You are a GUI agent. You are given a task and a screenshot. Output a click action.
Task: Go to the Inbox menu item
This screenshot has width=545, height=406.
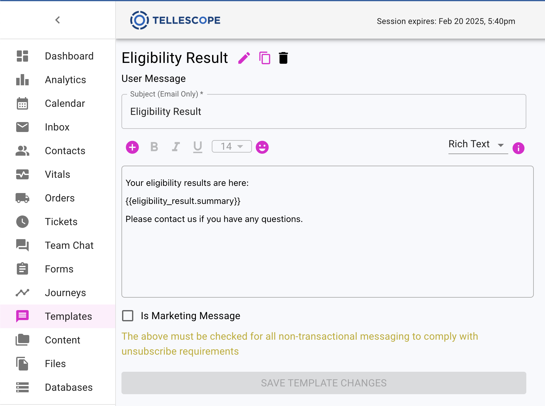57,127
